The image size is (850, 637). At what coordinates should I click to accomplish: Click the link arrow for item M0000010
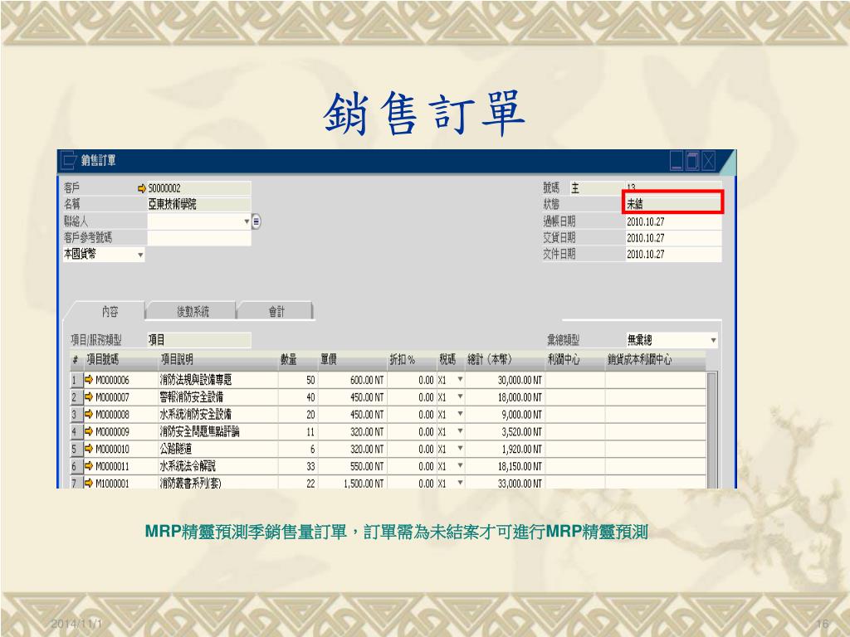[x=89, y=449]
